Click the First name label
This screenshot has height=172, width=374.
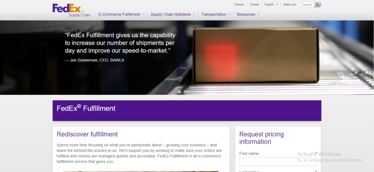coord(249,153)
